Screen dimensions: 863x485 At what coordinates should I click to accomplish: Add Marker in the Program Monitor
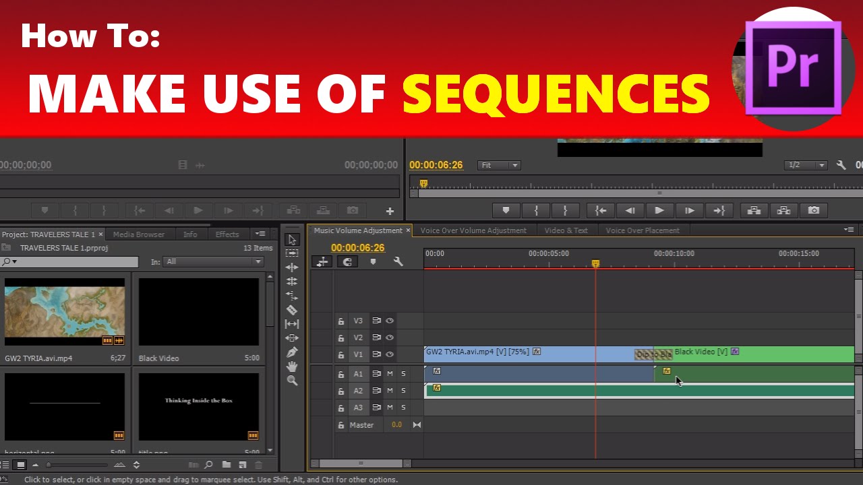506,211
